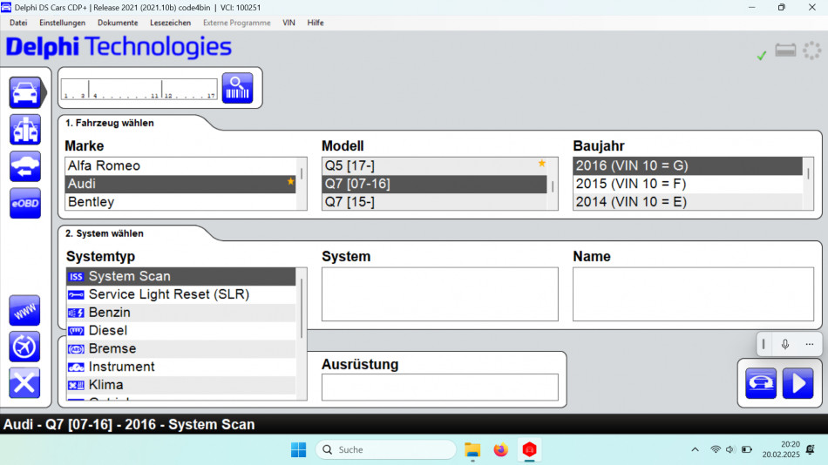Open the Einstellungen menu

(62, 23)
